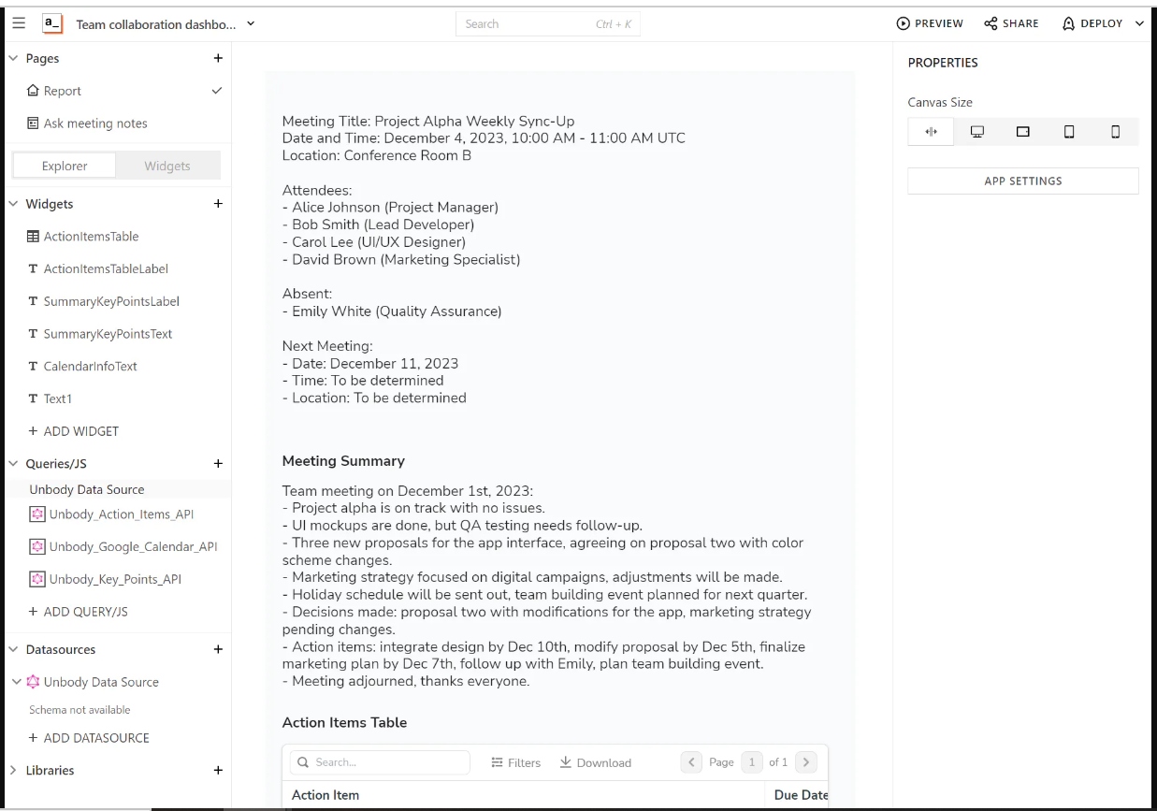Click the Report home icon
The height and width of the screenshot is (811, 1157).
pyautogui.click(x=33, y=91)
